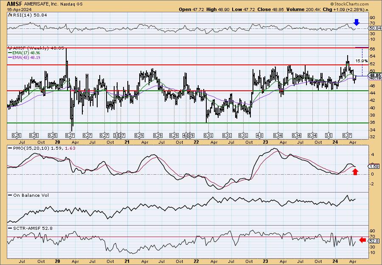This screenshot has width=382, height=265.
Task: Click the up triangle after Chg percentage
Action: [367, 10]
